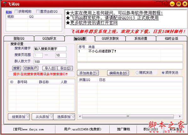Click the log horizontal scrollbar thumb
The height and width of the screenshot is (135, 188).
(x=128, y=116)
